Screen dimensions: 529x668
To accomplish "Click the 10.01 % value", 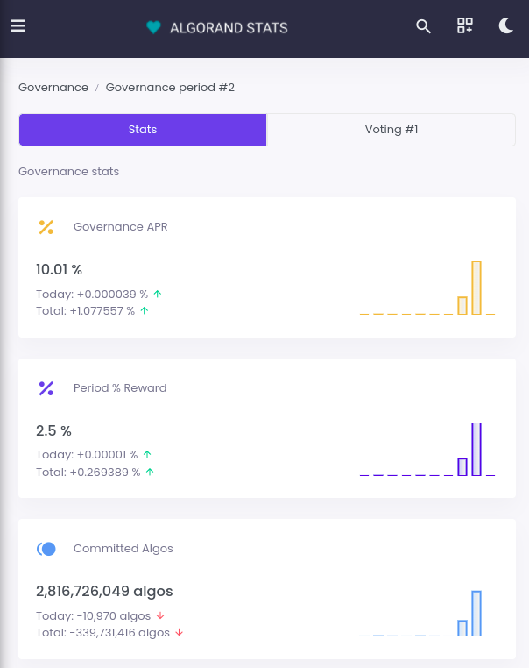I will [x=60, y=270].
